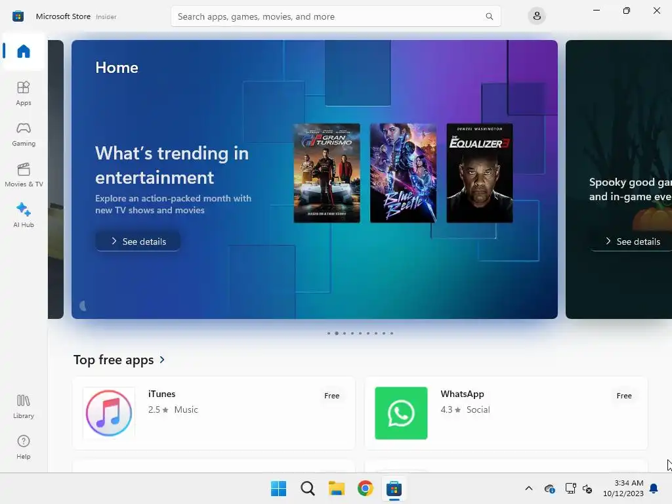Open the Apps section in sidebar
Viewport: 672px width, 504px height.
(24, 93)
